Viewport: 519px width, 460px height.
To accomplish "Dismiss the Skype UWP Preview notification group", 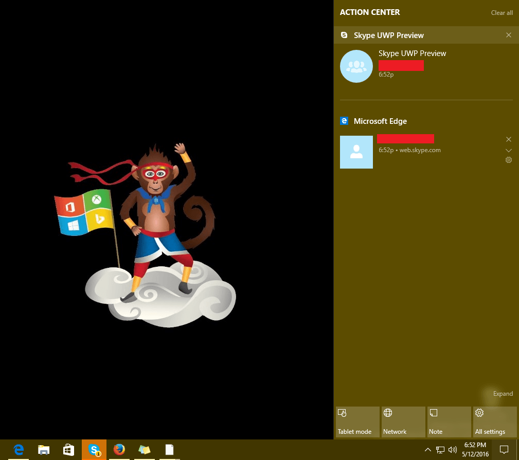I will pos(509,35).
